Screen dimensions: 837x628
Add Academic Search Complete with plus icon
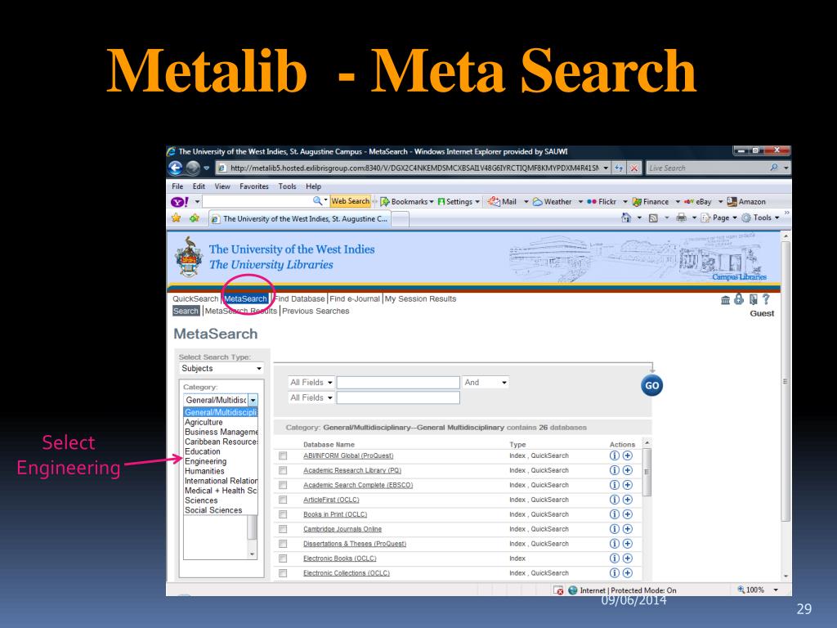[628, 485]
